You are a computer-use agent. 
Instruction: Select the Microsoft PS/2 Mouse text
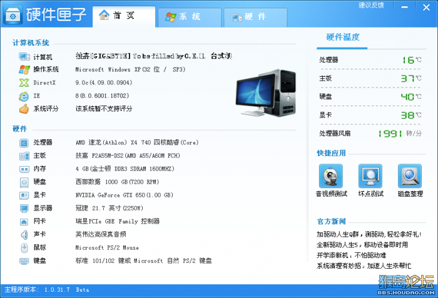(x=107, y=248)
